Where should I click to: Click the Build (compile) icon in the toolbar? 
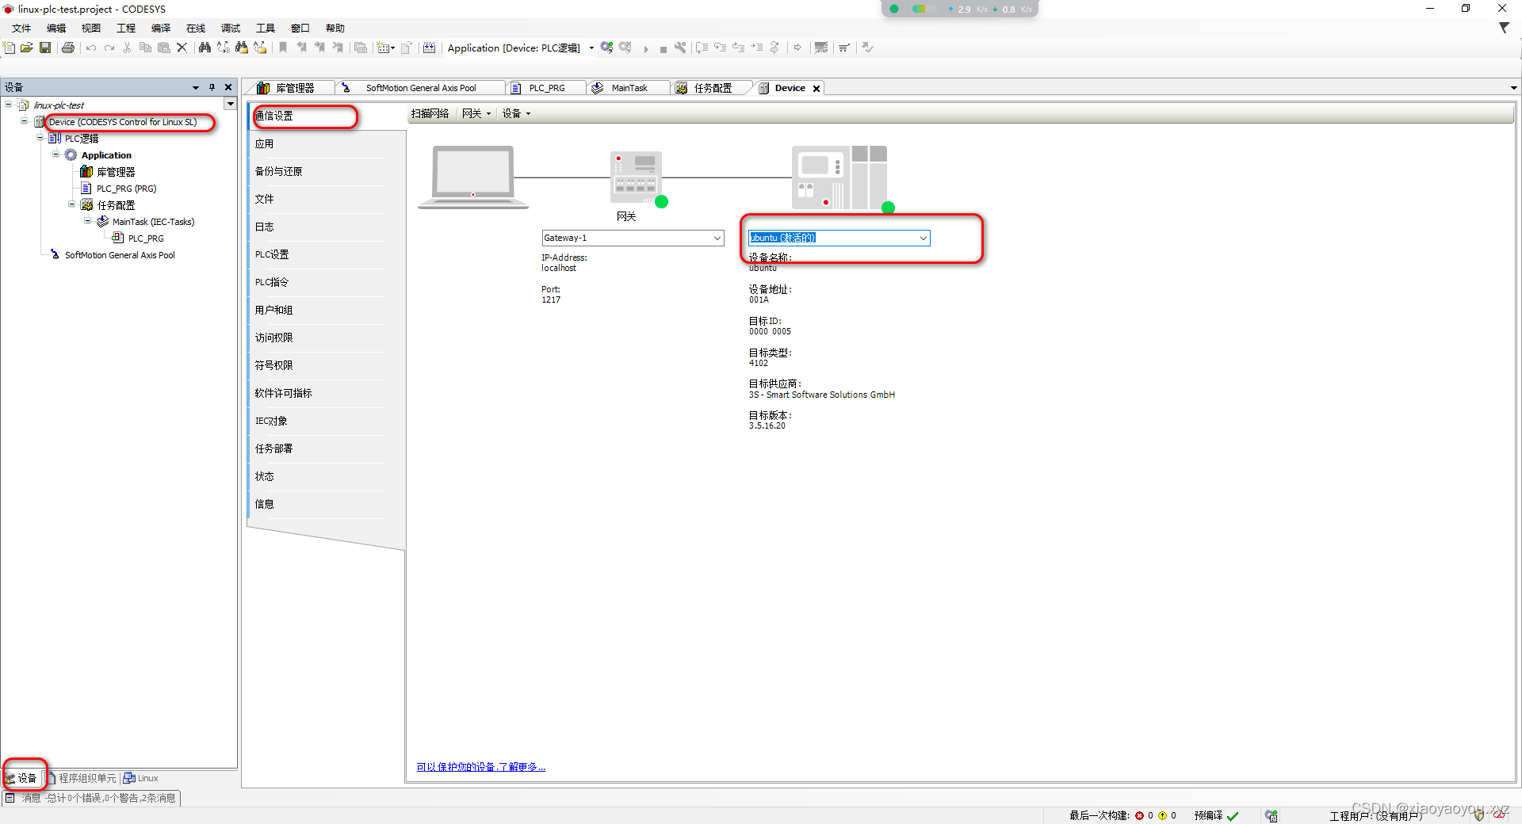coord(429,48)
